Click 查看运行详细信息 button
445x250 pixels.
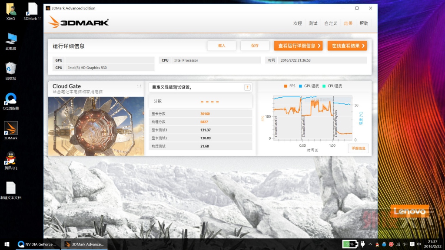[x=298, y=46]
